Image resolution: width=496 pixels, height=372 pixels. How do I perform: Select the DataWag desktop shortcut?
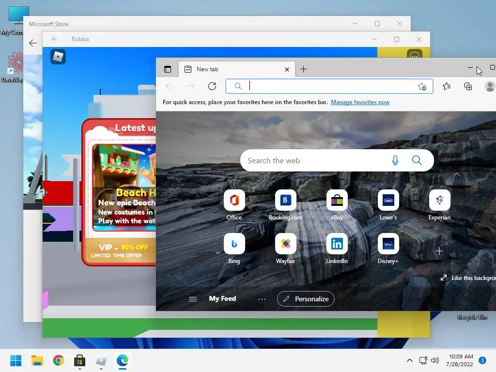(13, 67)
